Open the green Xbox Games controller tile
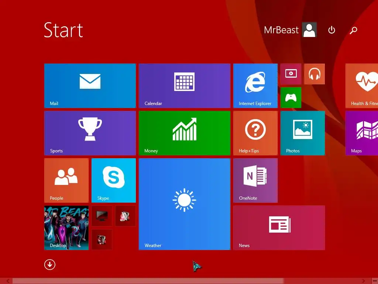Screen dimensions: 378x284 [291, 98]
